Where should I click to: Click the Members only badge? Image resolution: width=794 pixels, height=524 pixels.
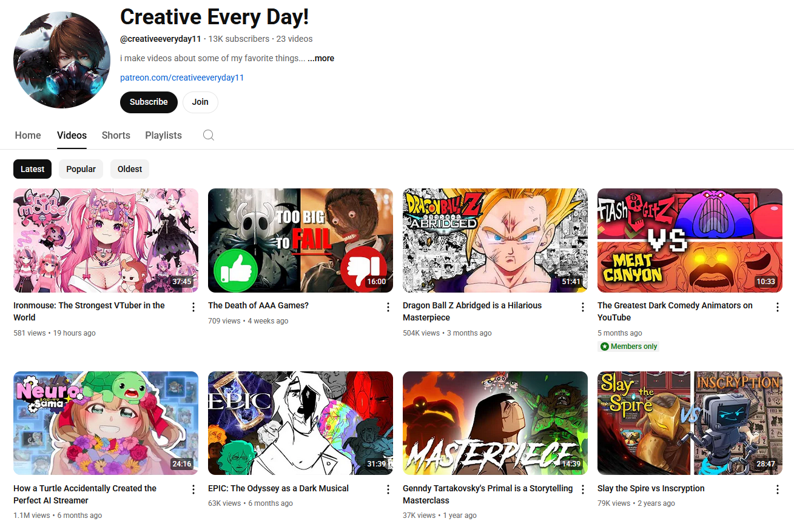pyautogui.click(x=628, y=347)
